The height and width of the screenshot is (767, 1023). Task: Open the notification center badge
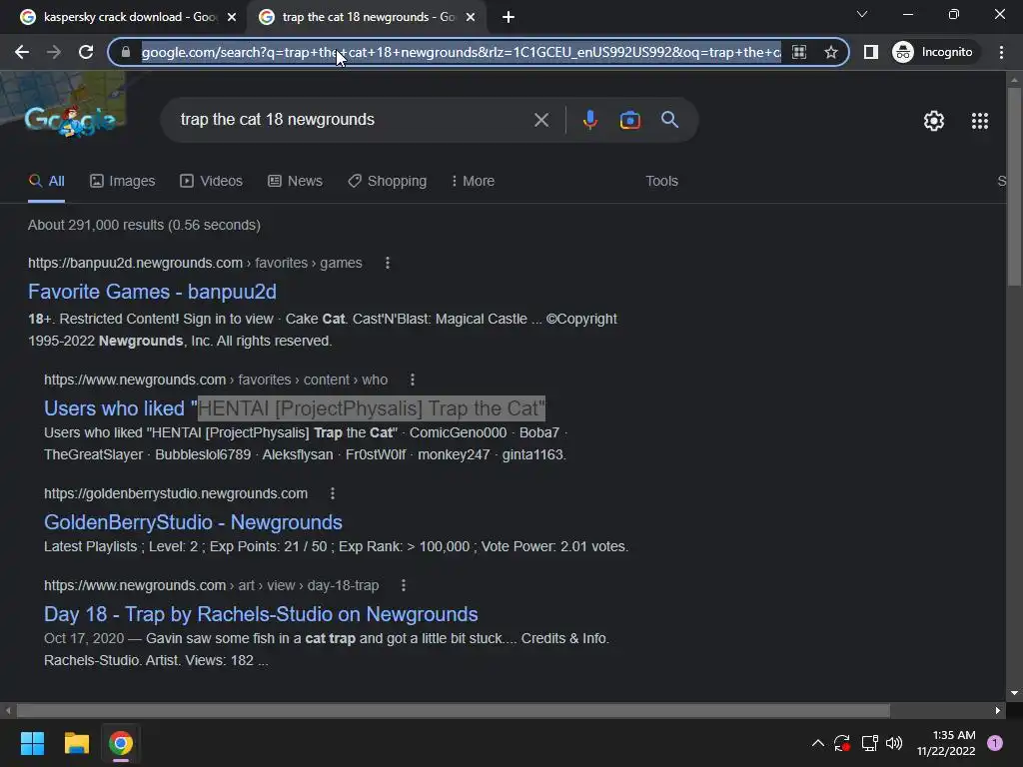point(995,743)
